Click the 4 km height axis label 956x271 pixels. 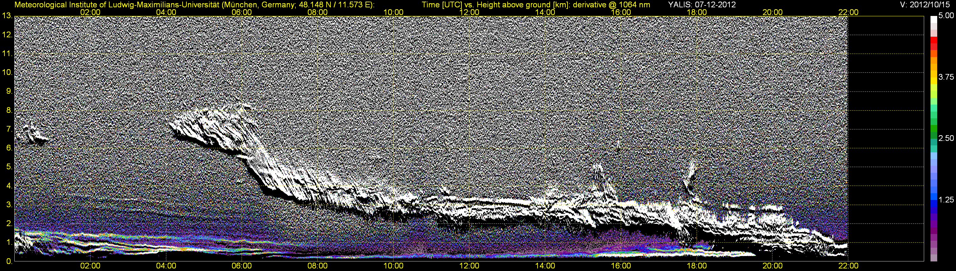pyautogui.click(x=9, y=186)
